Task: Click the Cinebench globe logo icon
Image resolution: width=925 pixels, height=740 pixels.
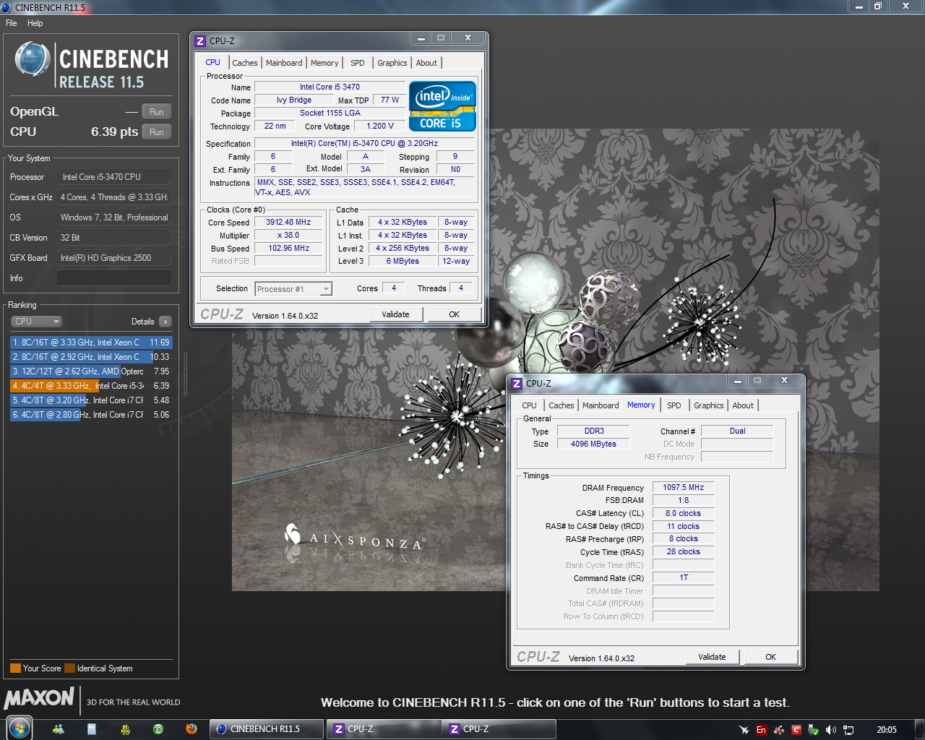Action: 33,60
